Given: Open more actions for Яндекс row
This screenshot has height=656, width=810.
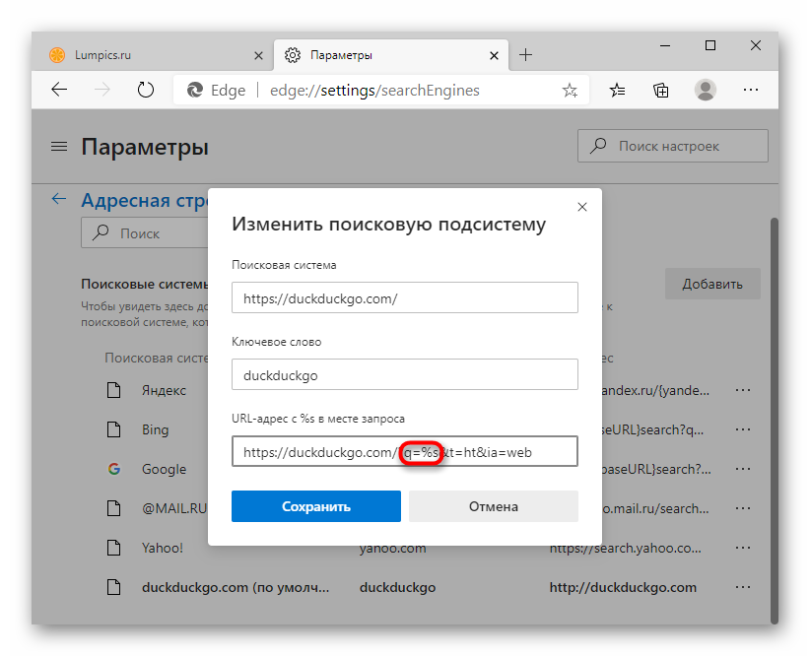Looking at the screenshot, I should click(743, 390).
